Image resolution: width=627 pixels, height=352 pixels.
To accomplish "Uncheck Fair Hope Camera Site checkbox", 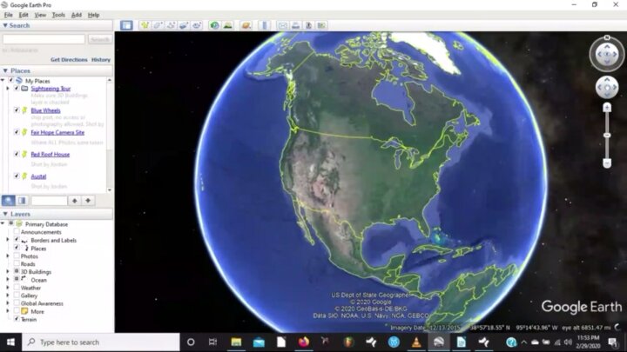I will tap(17, 132).
